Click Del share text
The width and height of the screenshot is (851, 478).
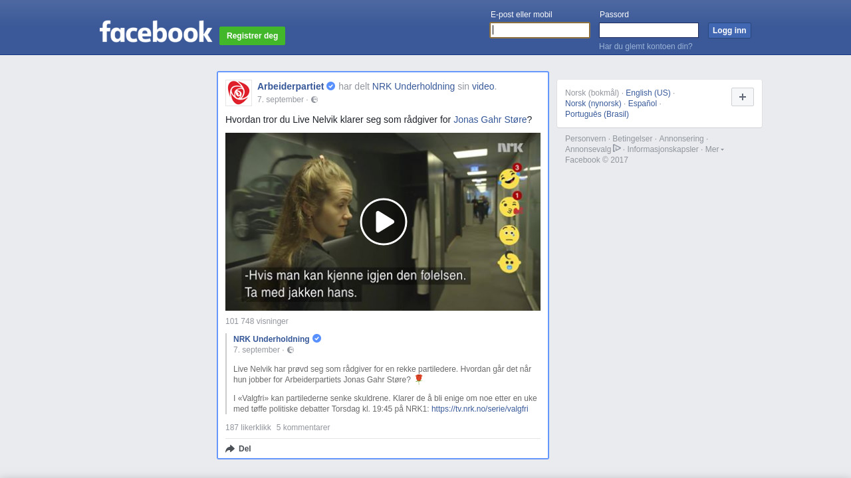click(x=245, y=449)
